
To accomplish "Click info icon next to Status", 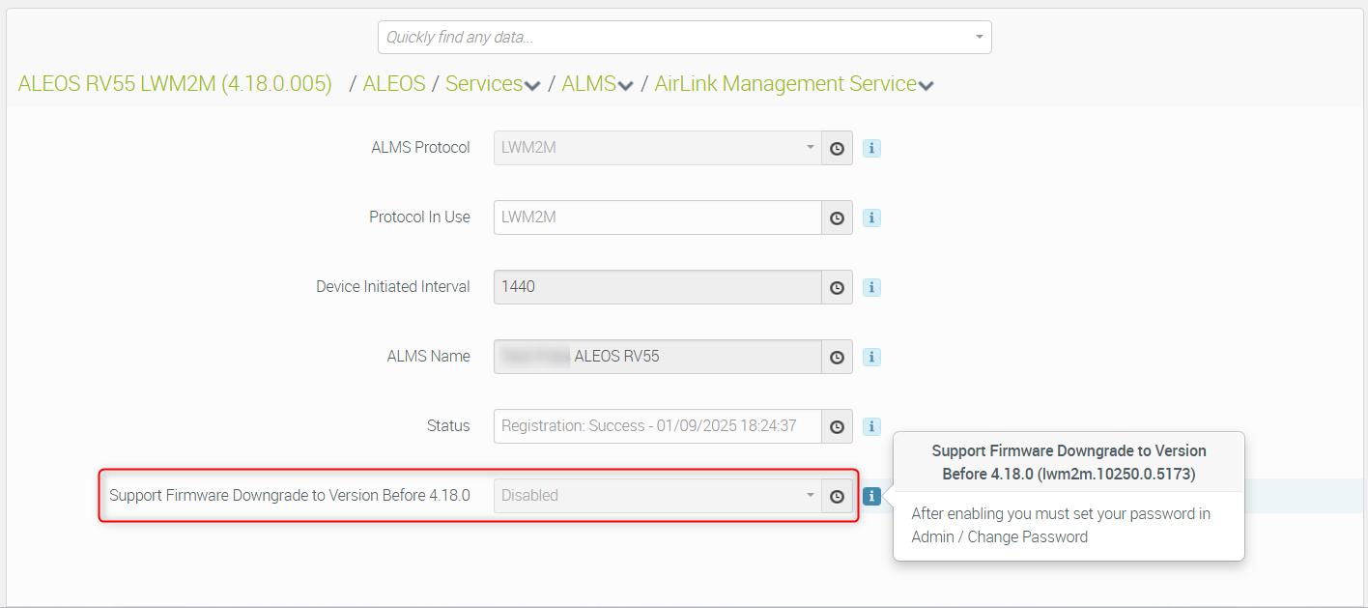I will click(871, 426).
